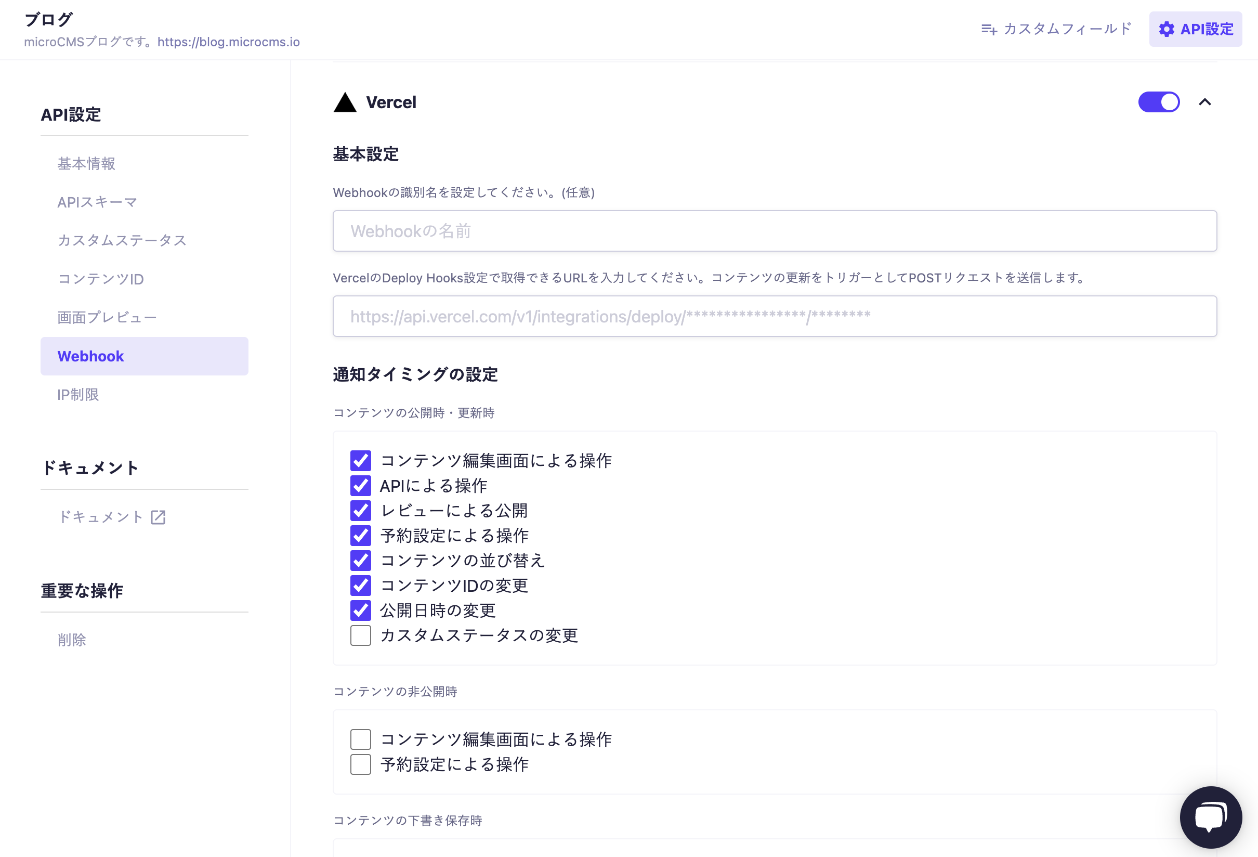Uncheck APIによる操作 checkbox
Image resolution: width=1258 pixels, height=857 pixels.
tap(361, 486)
